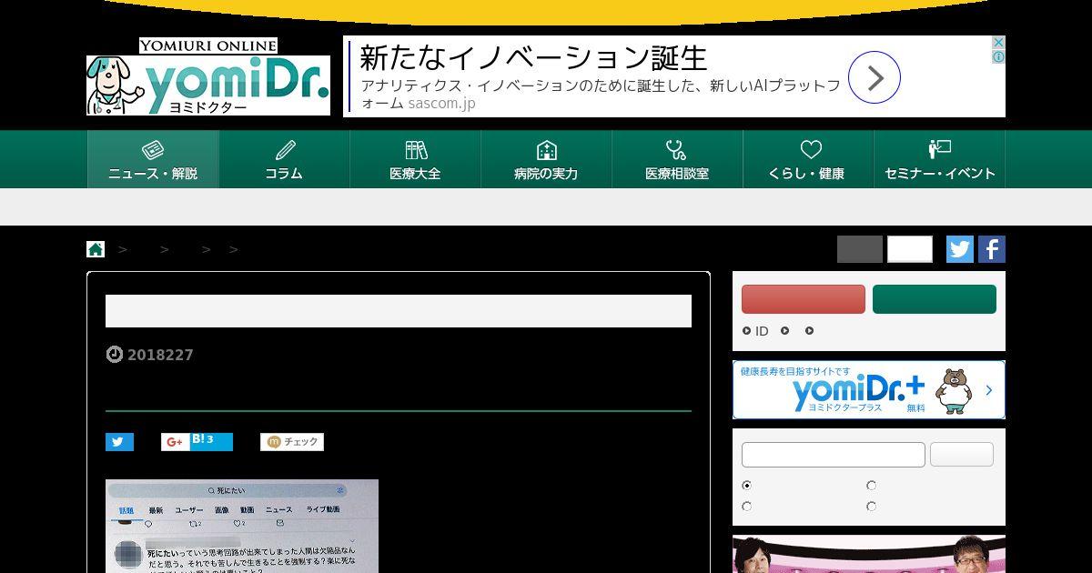Click the red sidebar button
This screenshot has width=1092, height=573.
(x=804, y=299)
